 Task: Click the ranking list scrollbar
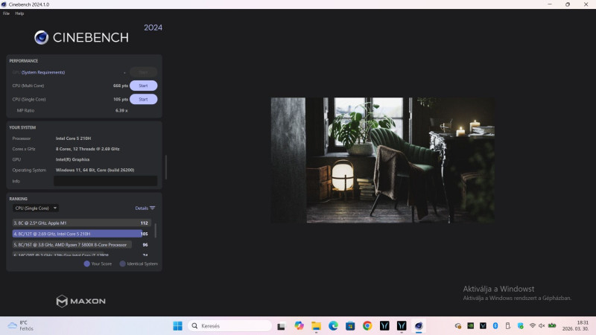pos(156,230)
